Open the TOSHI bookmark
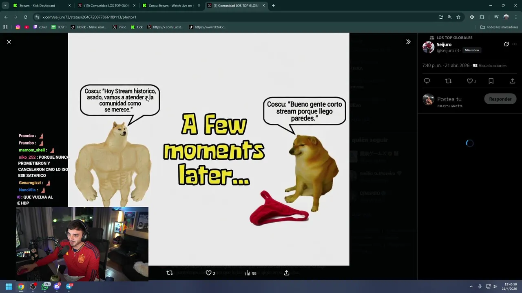This screenshot has height=293, width=522. 59,27
